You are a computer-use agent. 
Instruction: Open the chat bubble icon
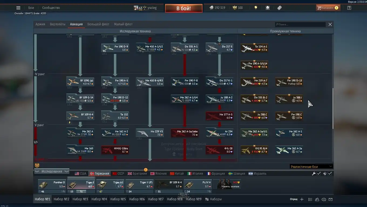(324, 199)
